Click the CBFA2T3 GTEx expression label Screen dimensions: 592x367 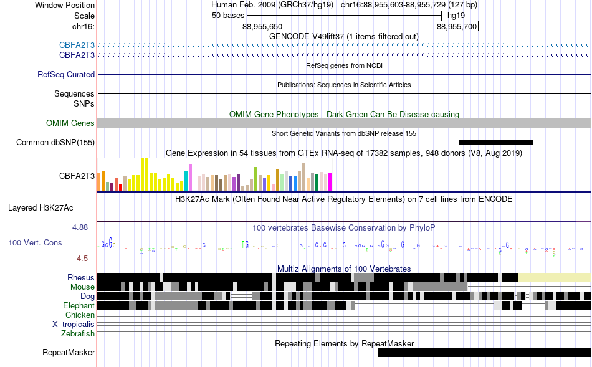click(77, 176)
